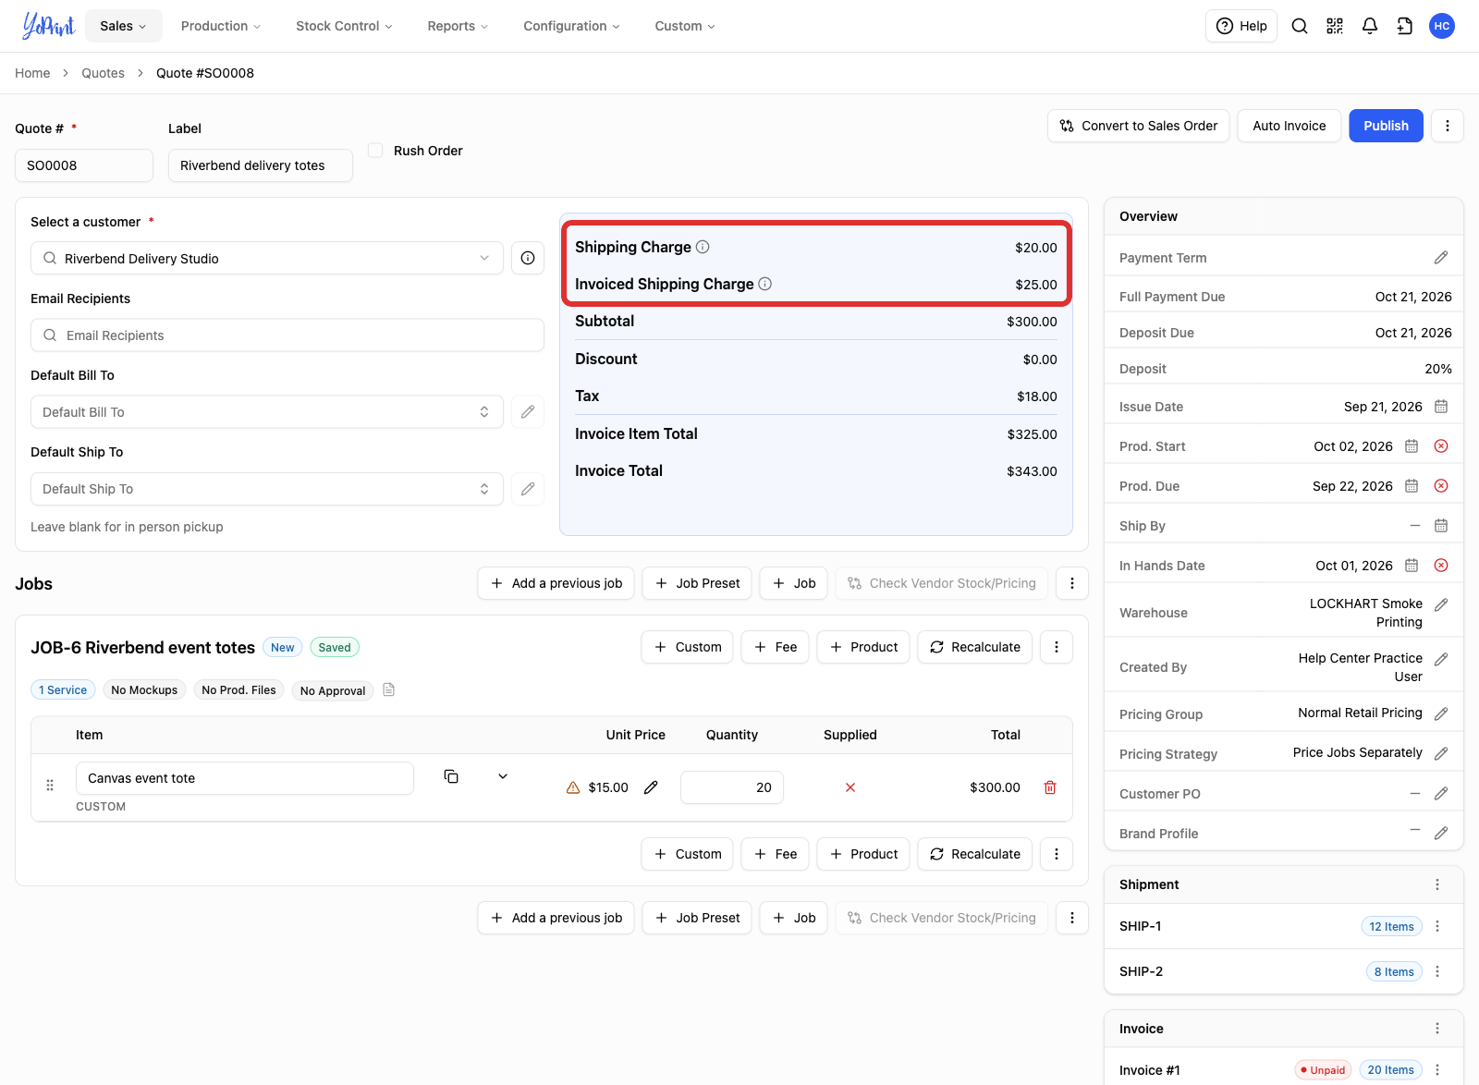
Task: Click the Help button
Action: [x=1241, y=26]
